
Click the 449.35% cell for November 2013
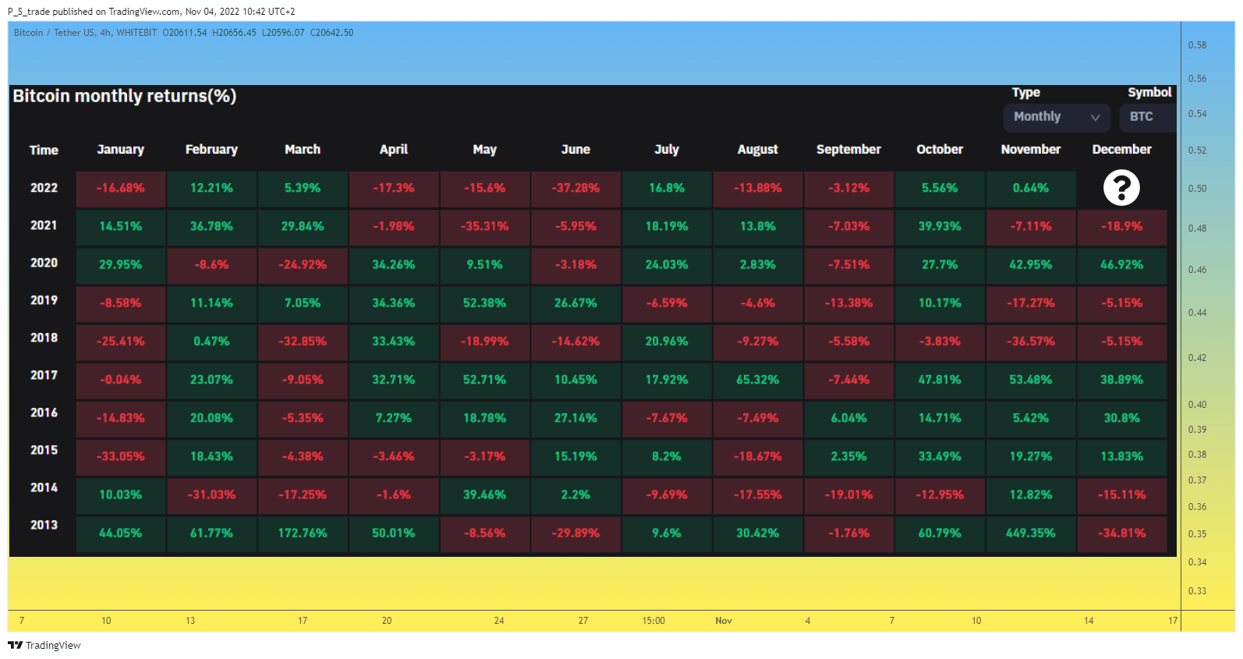pos(1031,533)
